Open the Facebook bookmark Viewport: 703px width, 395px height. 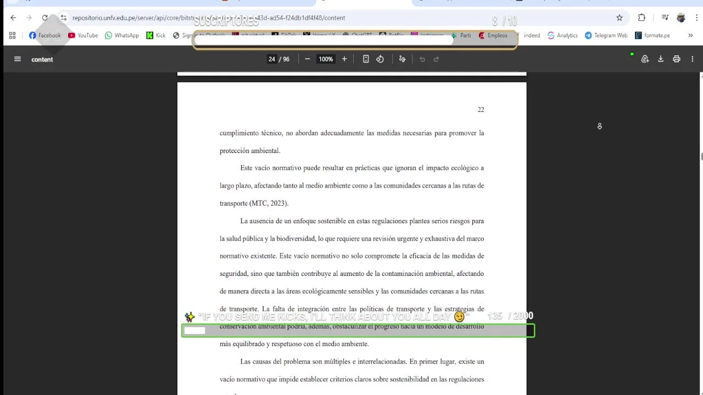click(45, 35)
